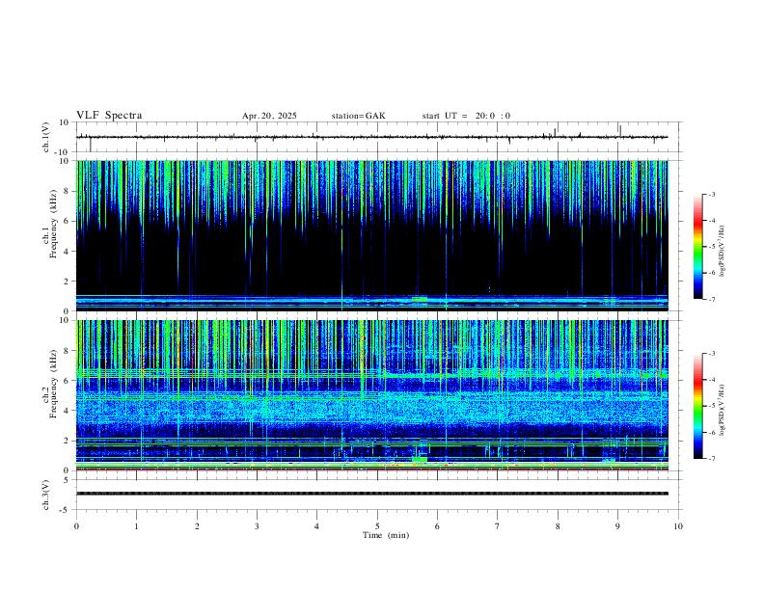
Task: Click the 'Time (min)' axis label
Action: tap(386, 535)
